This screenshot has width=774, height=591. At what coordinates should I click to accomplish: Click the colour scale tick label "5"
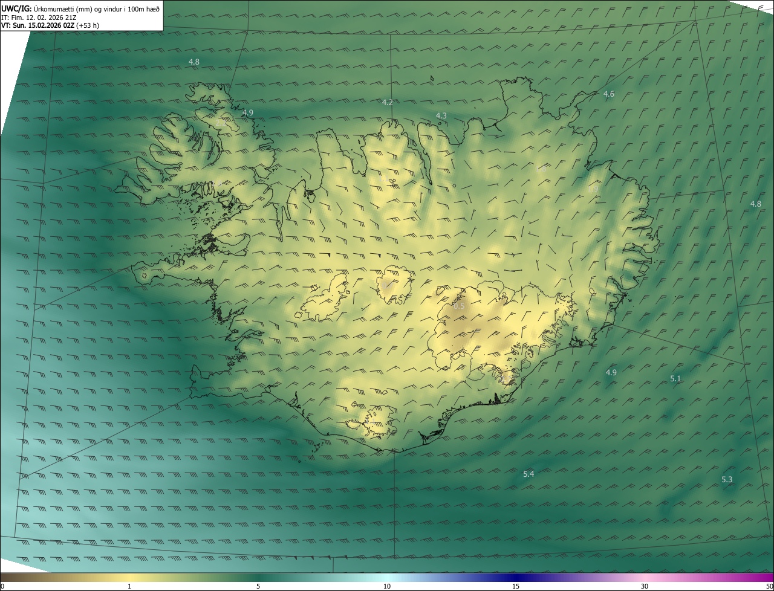pos(258,586)
